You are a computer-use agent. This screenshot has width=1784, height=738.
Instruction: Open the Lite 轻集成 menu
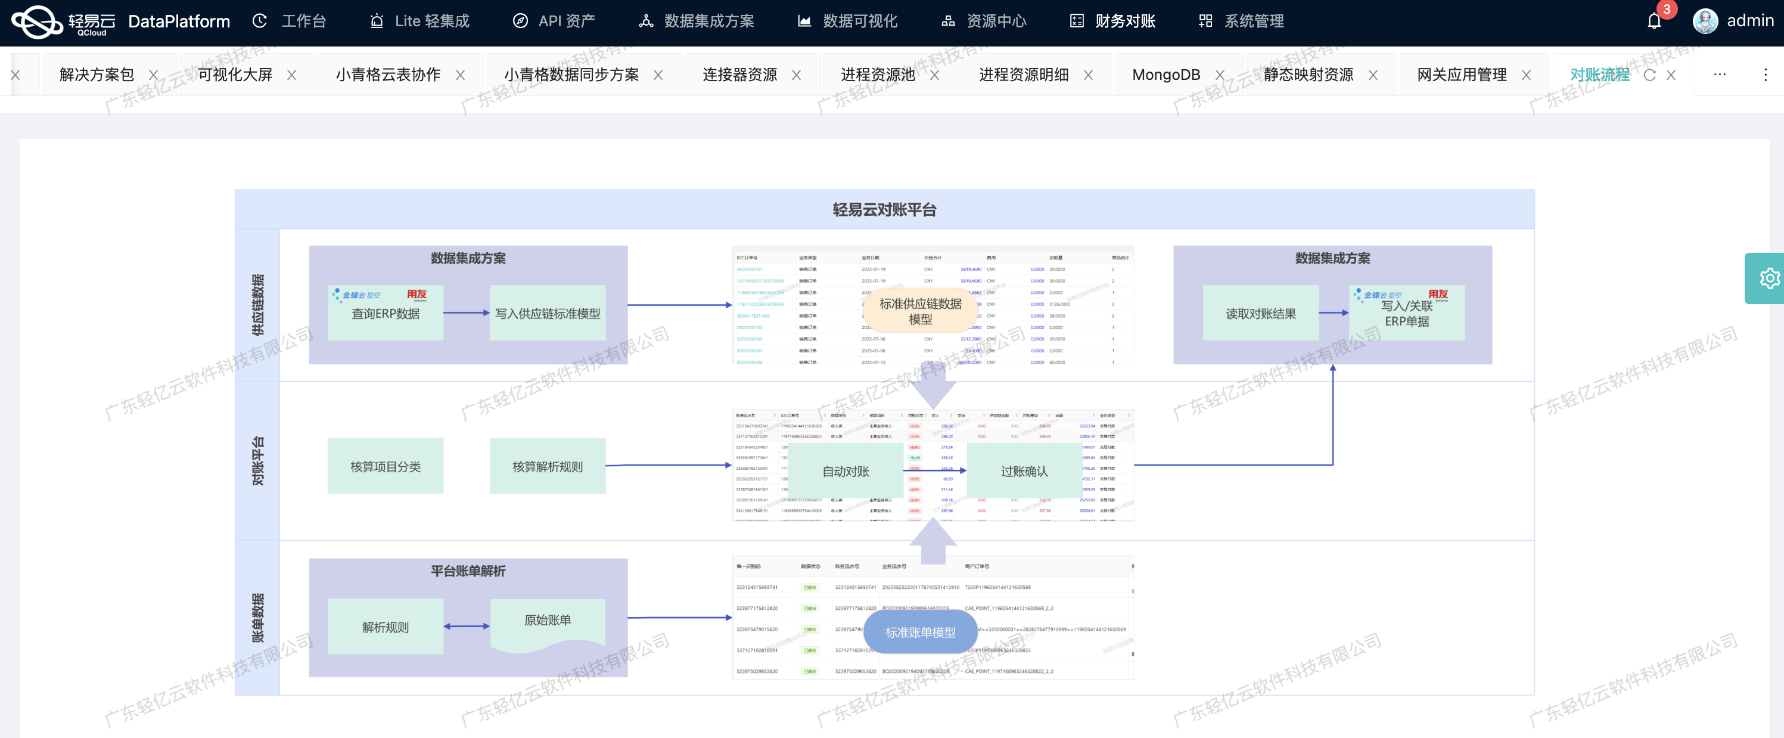coord(419,21)
